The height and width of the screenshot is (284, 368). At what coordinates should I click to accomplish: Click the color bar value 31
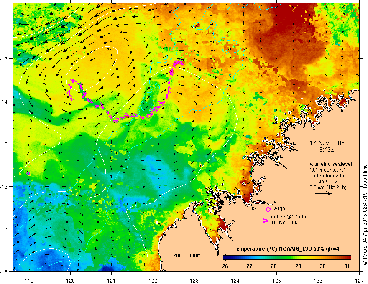point(347,266)
